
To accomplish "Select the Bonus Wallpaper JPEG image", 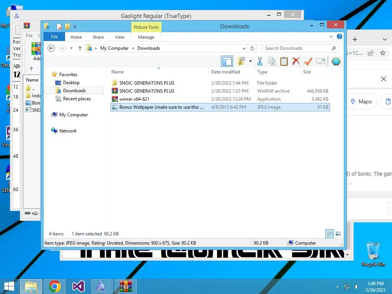I will pyautogui.click(x=220, y=107).
